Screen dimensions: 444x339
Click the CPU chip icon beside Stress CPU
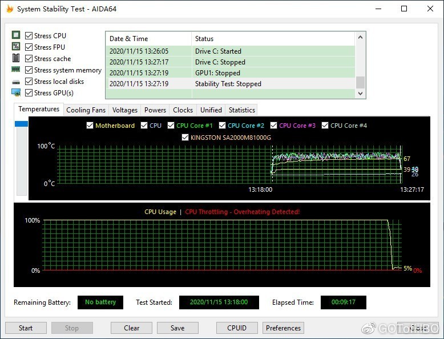[16, 35]
